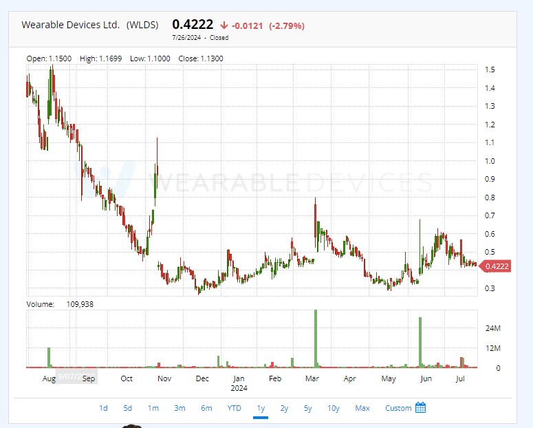Click the Dec label on time axis

[202, 378]
